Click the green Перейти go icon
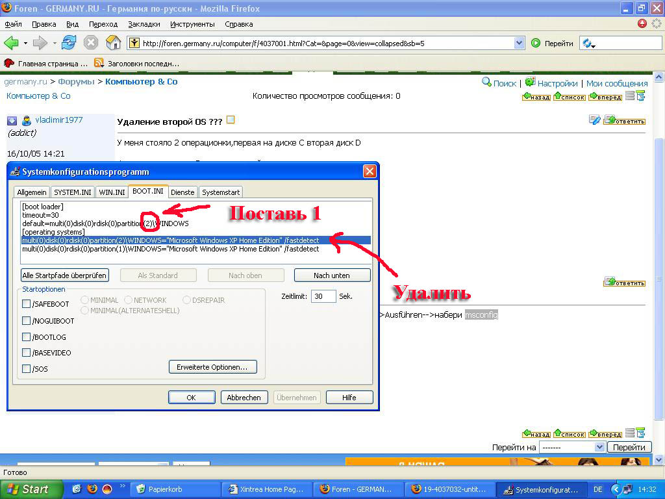Screen dimensions: 665x499 point(536,43)
